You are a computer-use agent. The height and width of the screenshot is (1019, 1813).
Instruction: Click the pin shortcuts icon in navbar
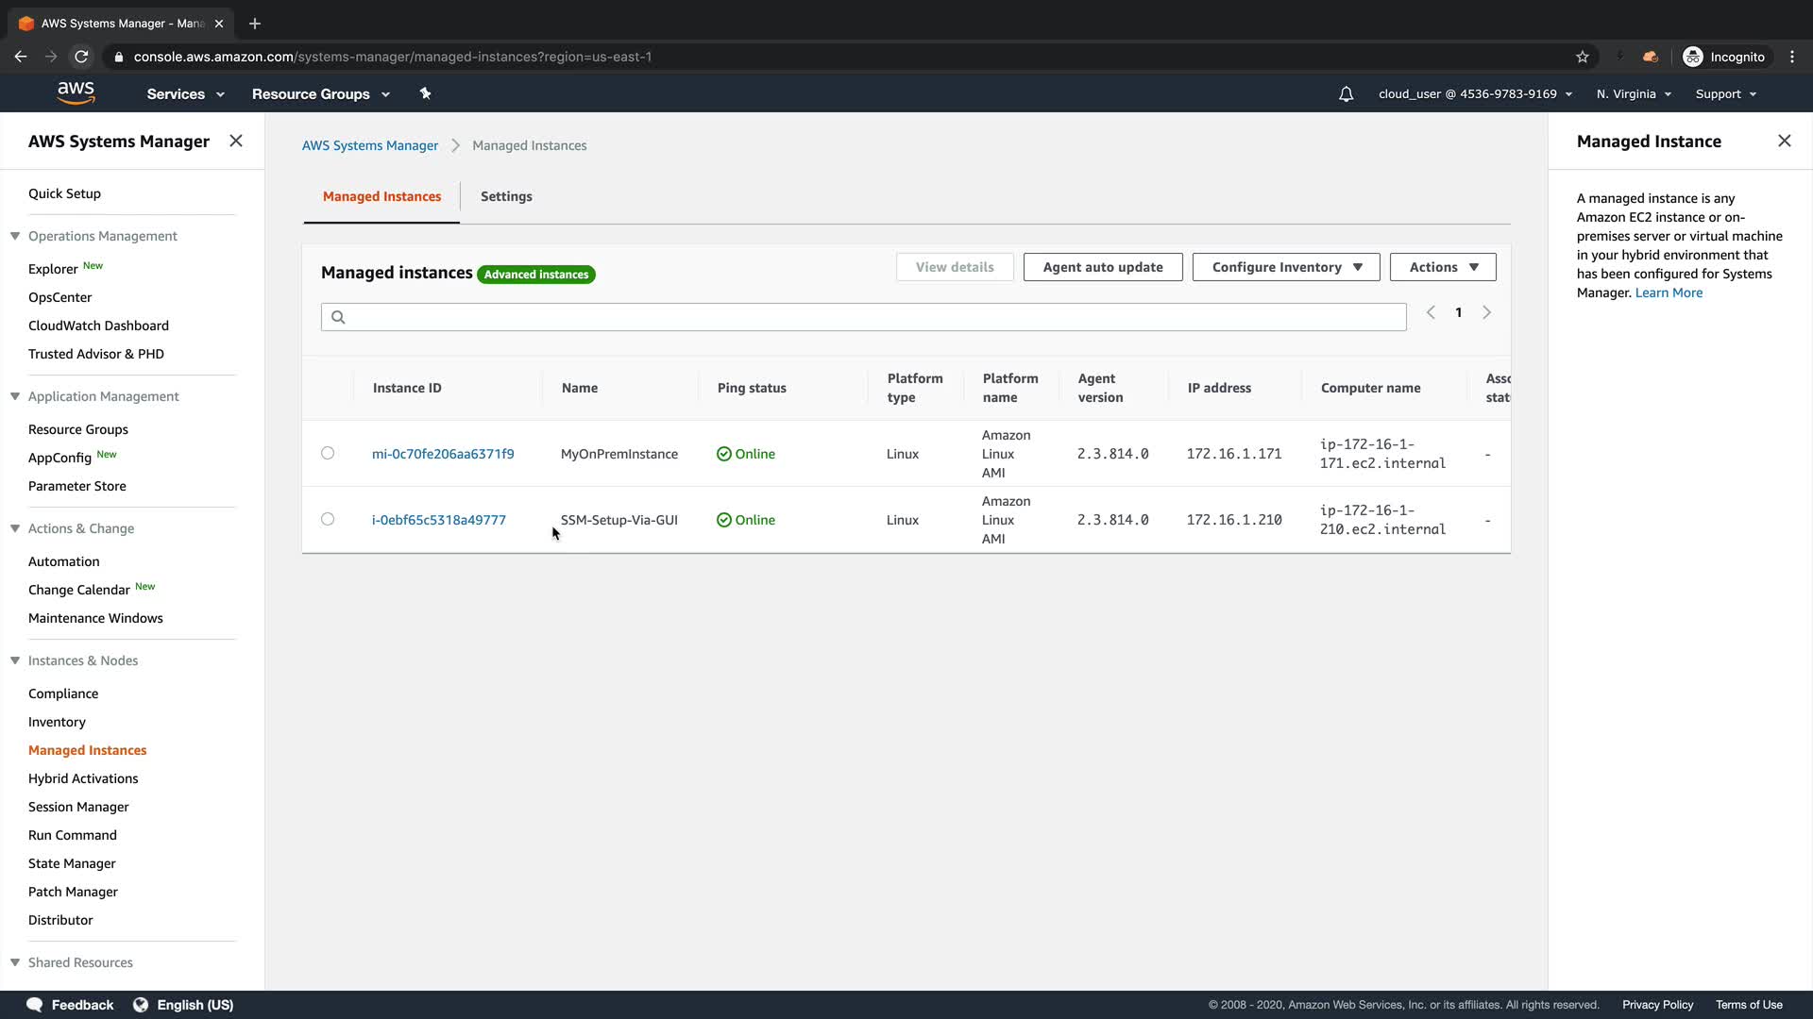click(x=425, y=93)
